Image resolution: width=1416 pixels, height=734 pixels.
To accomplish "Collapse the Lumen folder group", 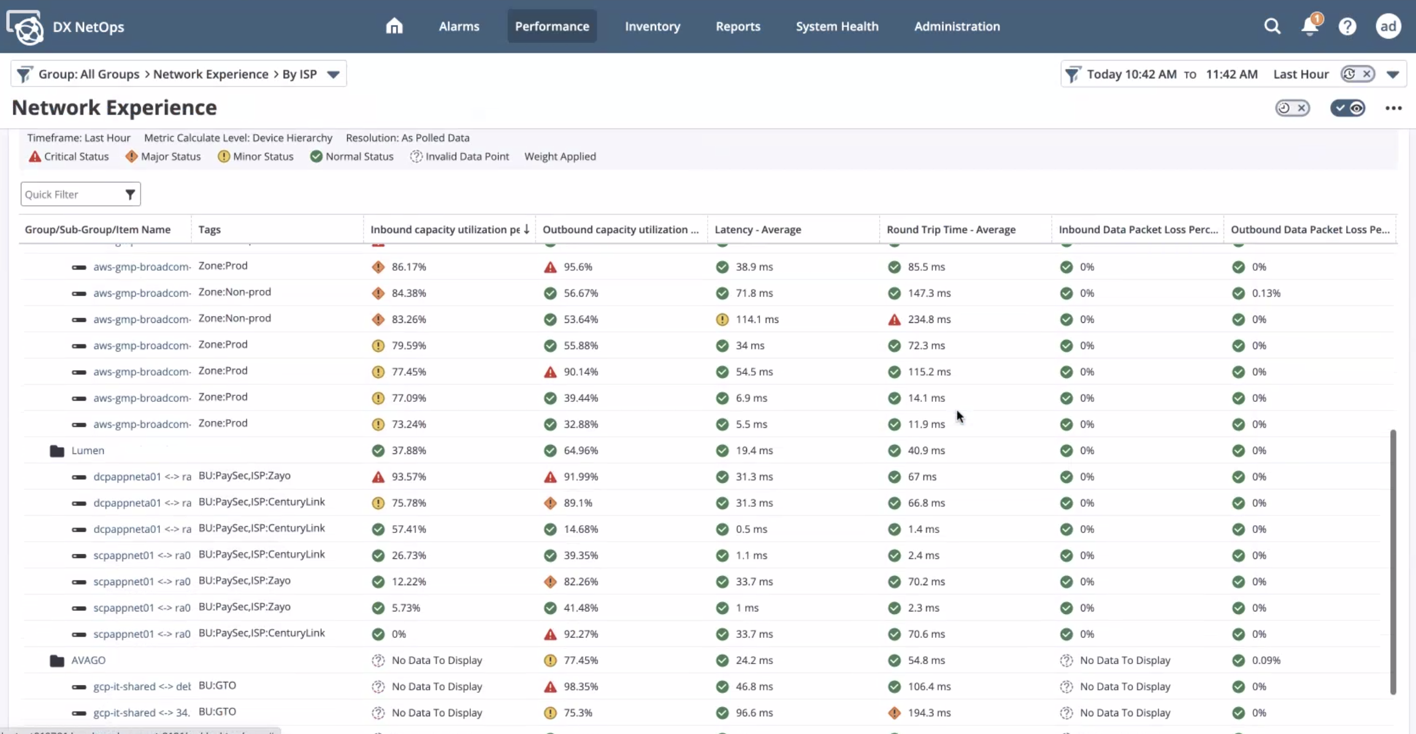I will pyautogui.click(x=57, y=451).
